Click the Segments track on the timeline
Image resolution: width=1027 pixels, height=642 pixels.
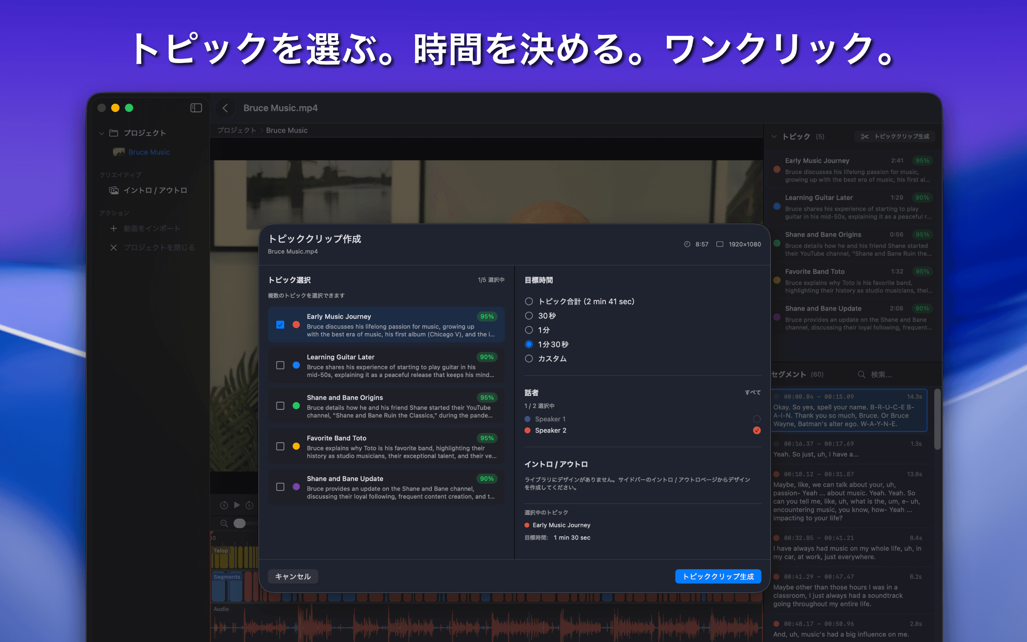pyautogui.click(x=486, y=587)
